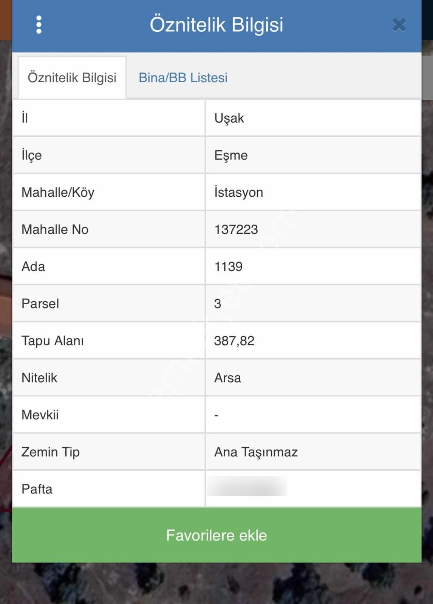The height and width of the screenshot is (604, 433).
Task: Select the İstasyon neighborhood value
Action: pos(238,192)
